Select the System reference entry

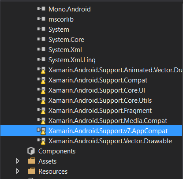point(59,30)
